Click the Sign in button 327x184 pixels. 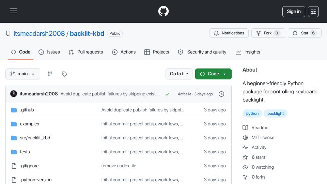[x=294, y=12]
